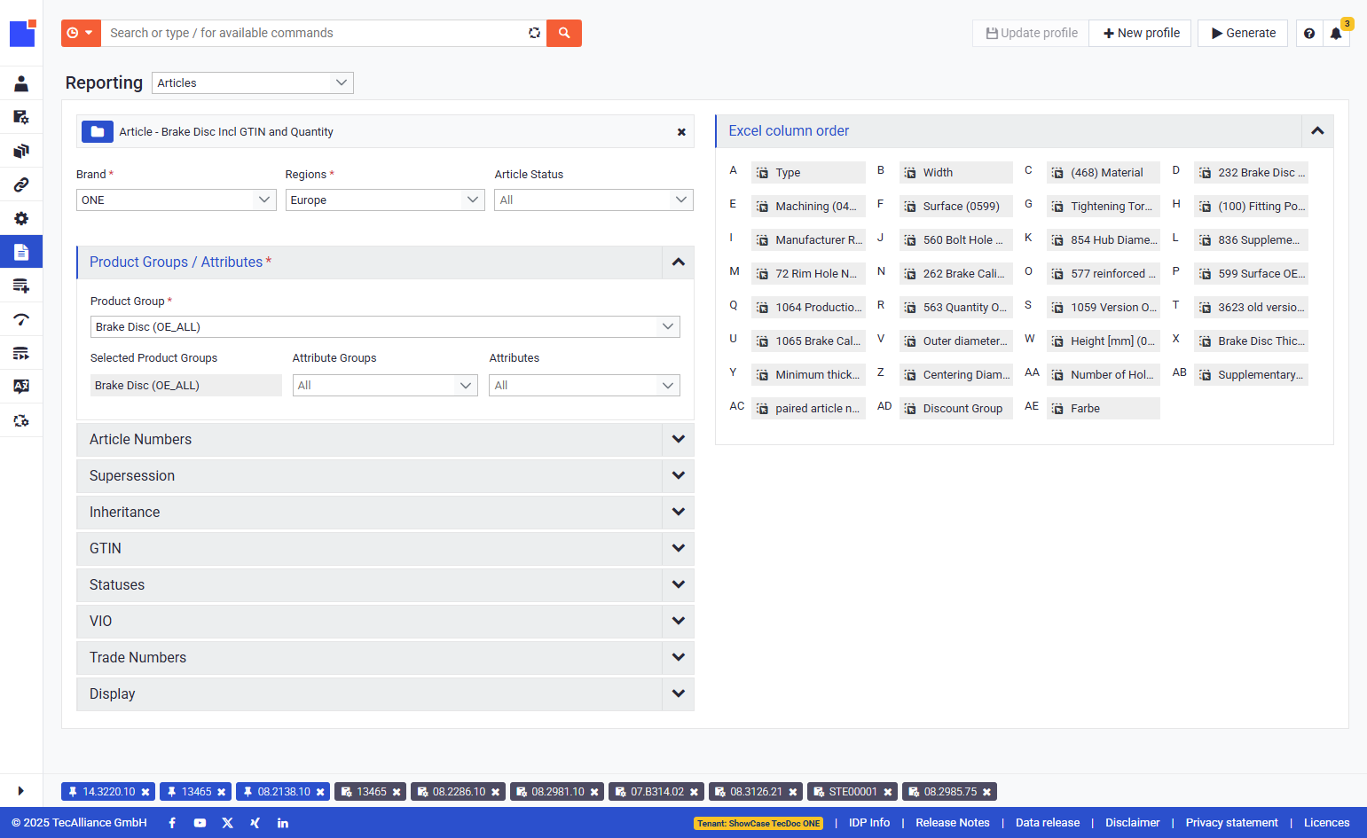This screenshot has width=1367, height=838.
Task: Close the STE00001 tag
Action: pos(887,792)
